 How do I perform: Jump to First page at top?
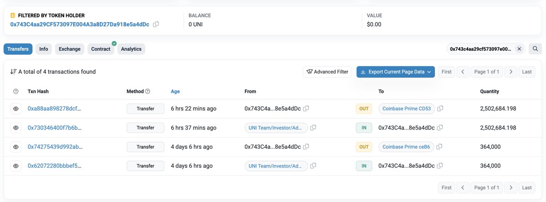447,72
